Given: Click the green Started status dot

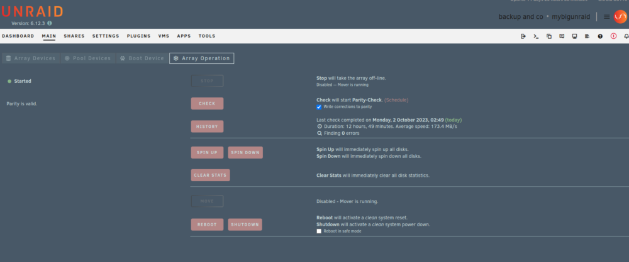Looking at the screenshot, I should pyautogui.click(x=9, y=81).
